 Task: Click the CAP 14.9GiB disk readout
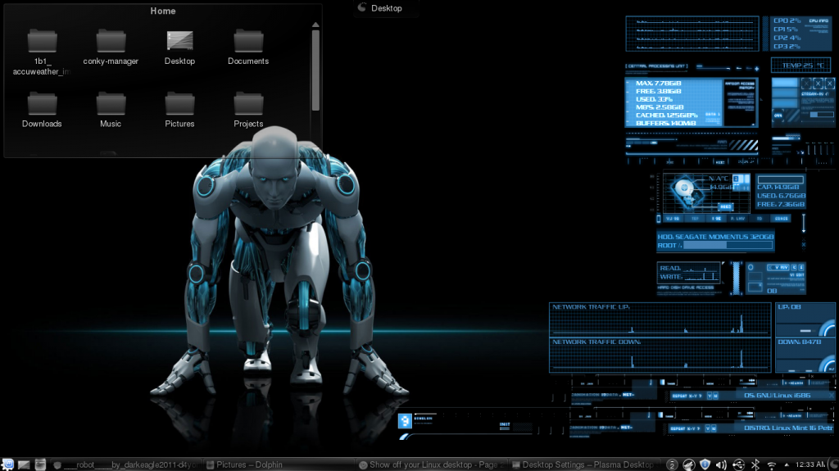(x=778, y=188)
